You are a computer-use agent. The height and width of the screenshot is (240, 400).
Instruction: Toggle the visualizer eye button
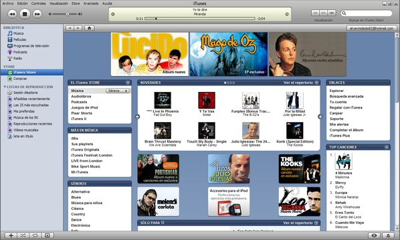pyautogui.click(x=374, y=235)
